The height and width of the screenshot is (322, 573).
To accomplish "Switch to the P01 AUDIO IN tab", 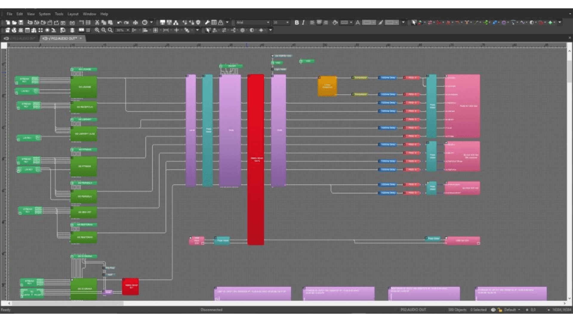I will coord(20,38).
